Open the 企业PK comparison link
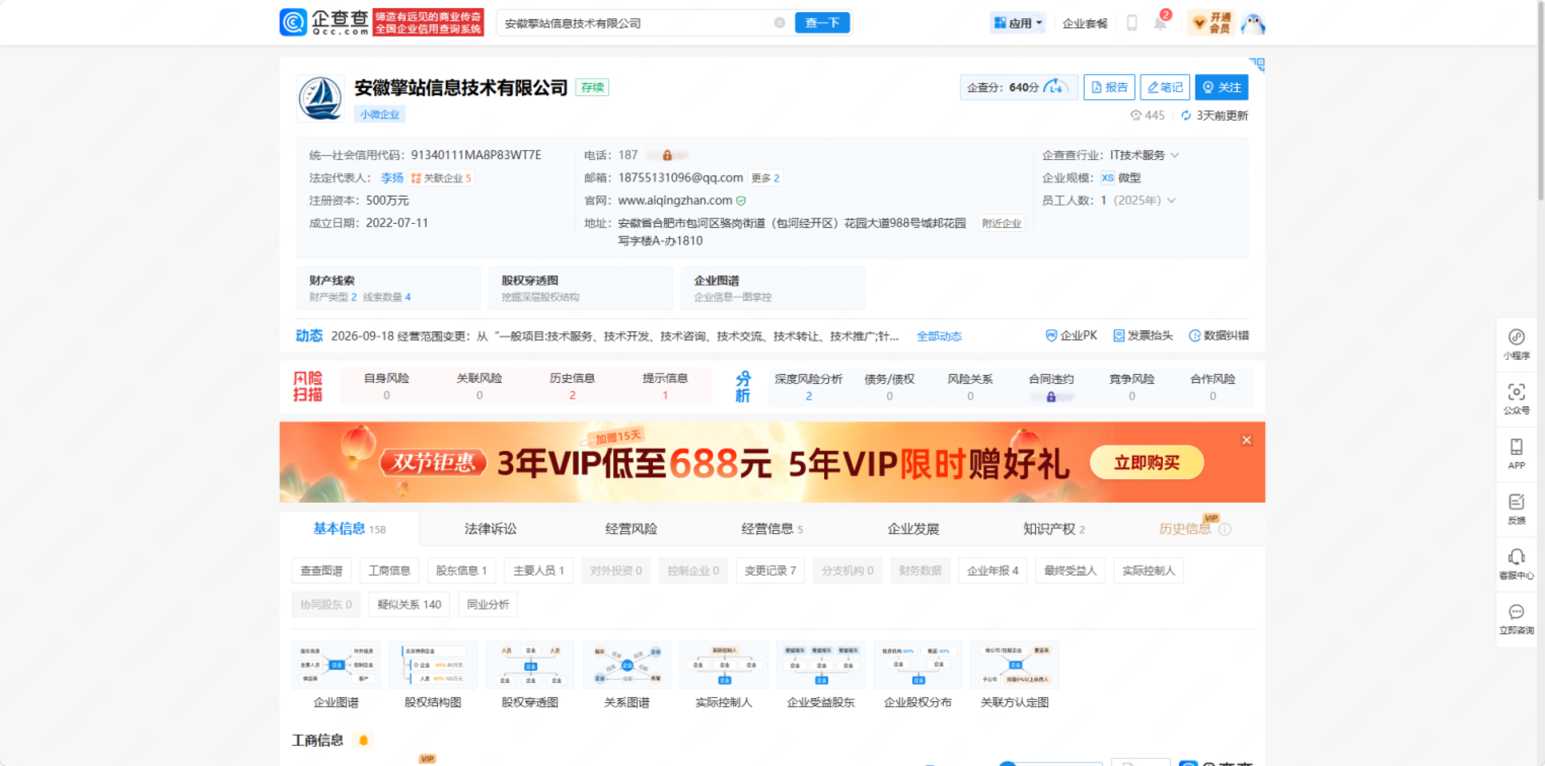Viewport: 1545px width, 766px height. 1071,336
